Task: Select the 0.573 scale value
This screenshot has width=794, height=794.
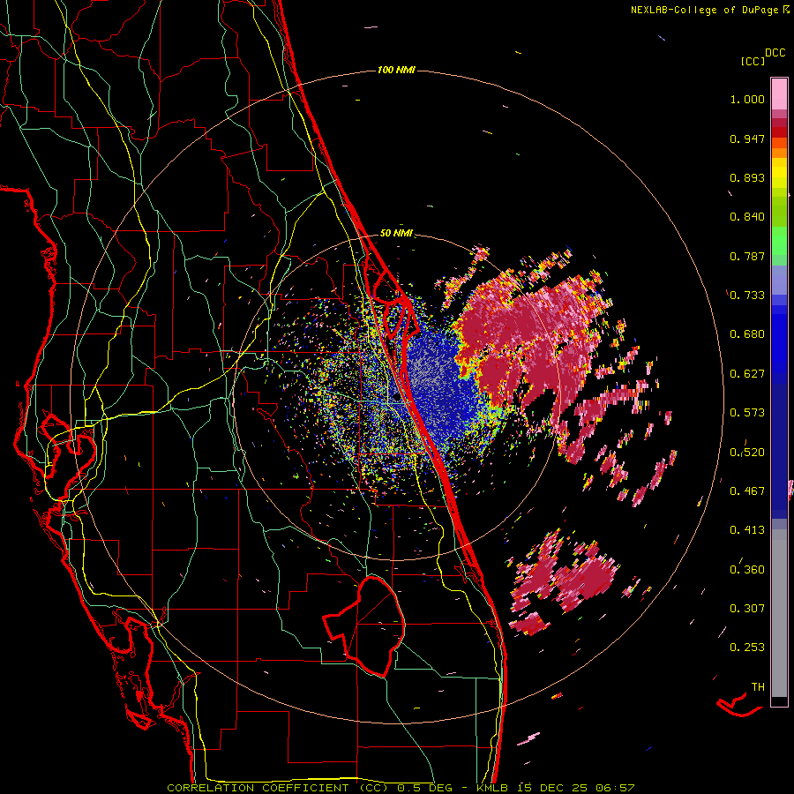Action: coord(747,413)
